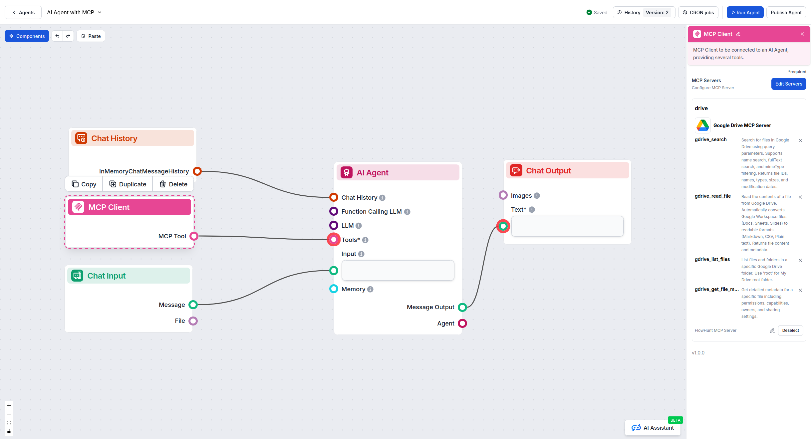Click the undo arrow icon

point(57,36)
